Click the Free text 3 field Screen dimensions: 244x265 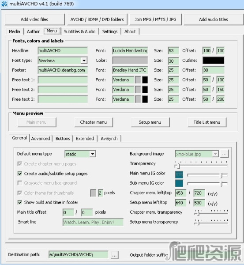click(63, 99)
